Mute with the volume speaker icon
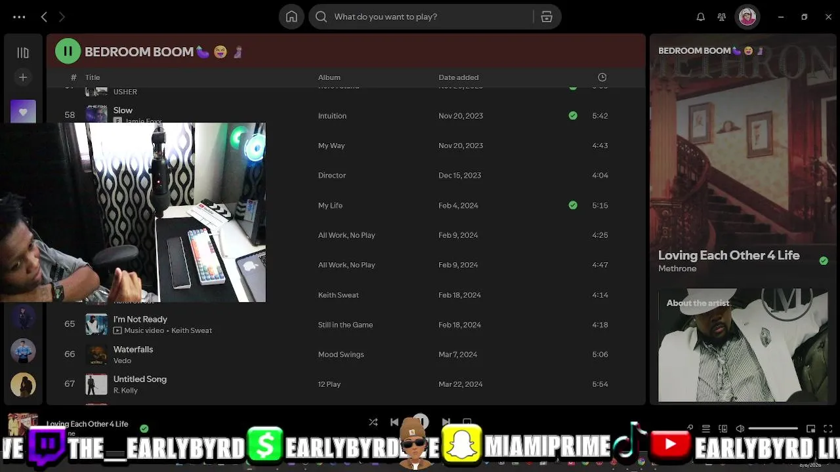Screen dimensions: 840x472 click(x=740, y=429)
